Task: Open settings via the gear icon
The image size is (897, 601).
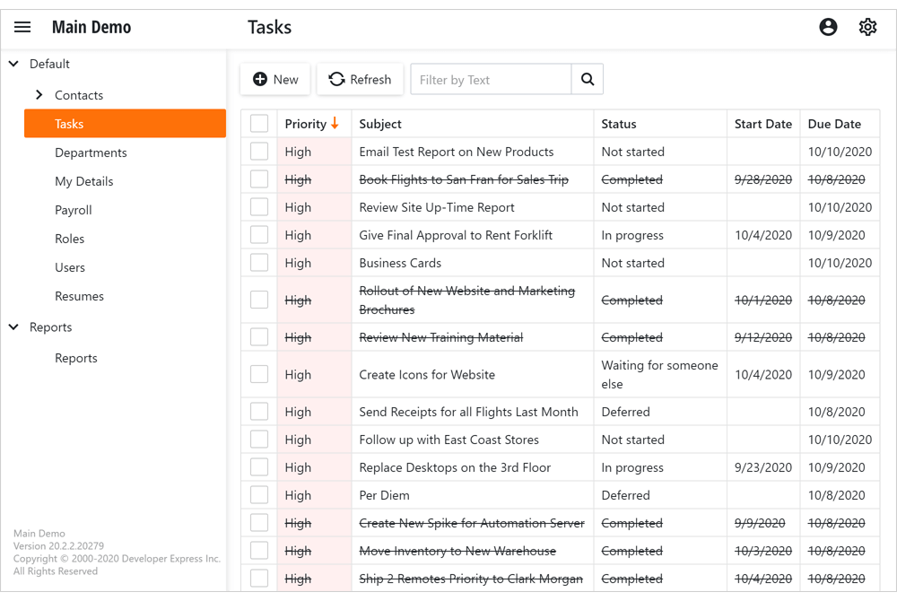Action: tap(867, 27)
